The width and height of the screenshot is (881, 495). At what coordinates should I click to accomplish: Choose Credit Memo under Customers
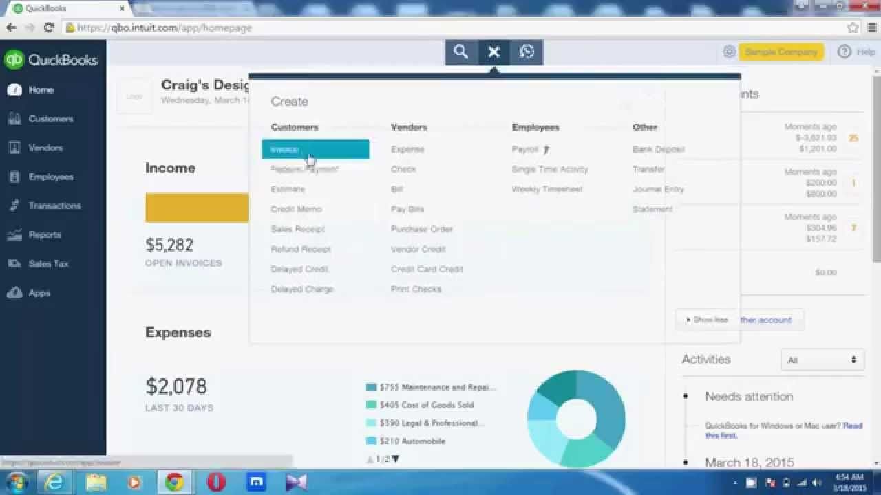(296, 209)
